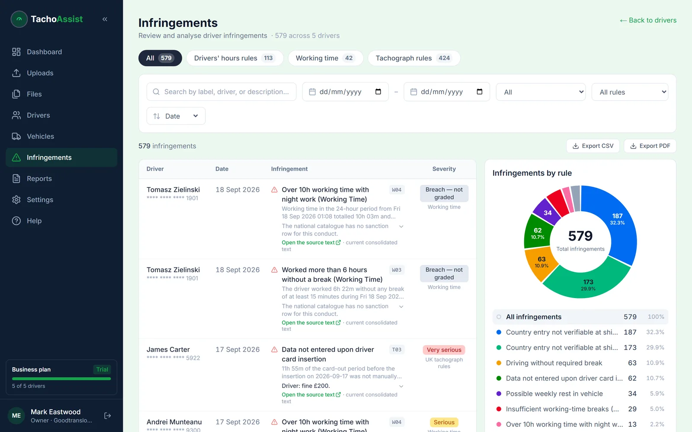Click the Driver column header
The width and height of the screenshot is (692, 432).
tap(155, 169)
